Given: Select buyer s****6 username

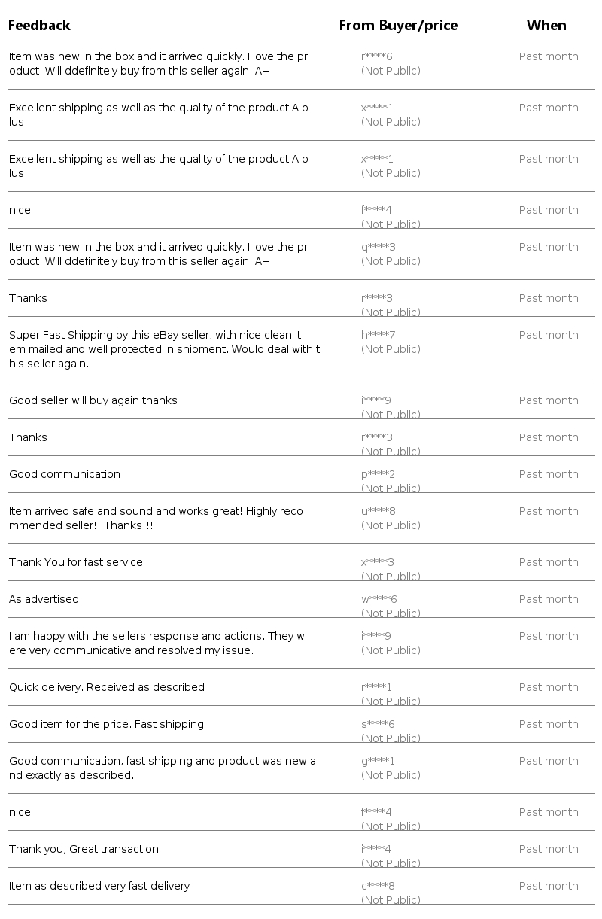Looking at the screenshot, I should (x=378, y=724).
